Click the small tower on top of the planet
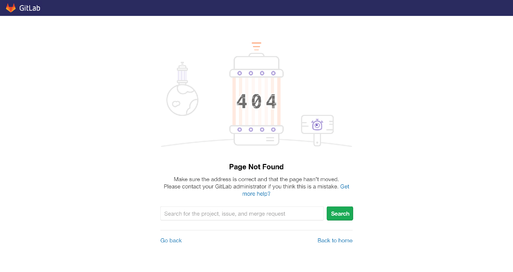The height and width of the screenshot is (272, 513). [x=182, y=73]
